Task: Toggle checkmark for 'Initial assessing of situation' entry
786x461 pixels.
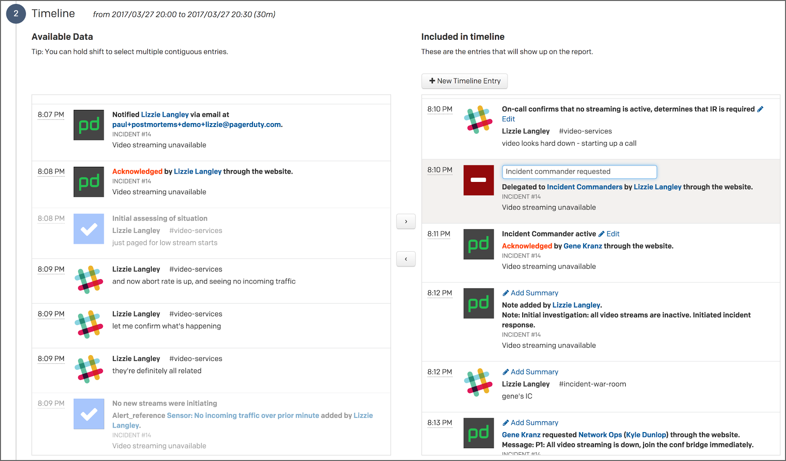Action: coord(88,229)
